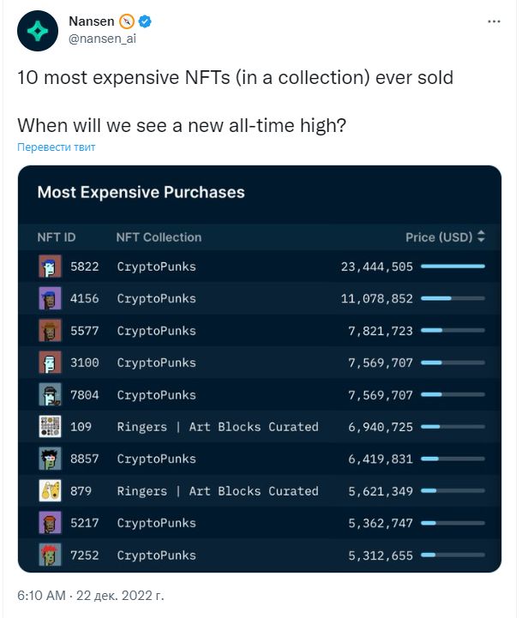Sort the table by Price (USD) arrows
Image resolution: width=522 pixels, height=618 pixels.
481,237
